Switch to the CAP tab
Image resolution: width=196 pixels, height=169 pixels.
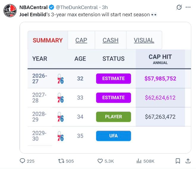[81, 40]
